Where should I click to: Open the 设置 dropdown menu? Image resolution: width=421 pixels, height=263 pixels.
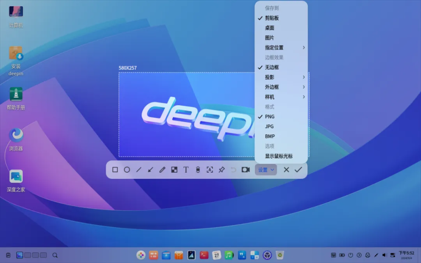coord(266,170)
